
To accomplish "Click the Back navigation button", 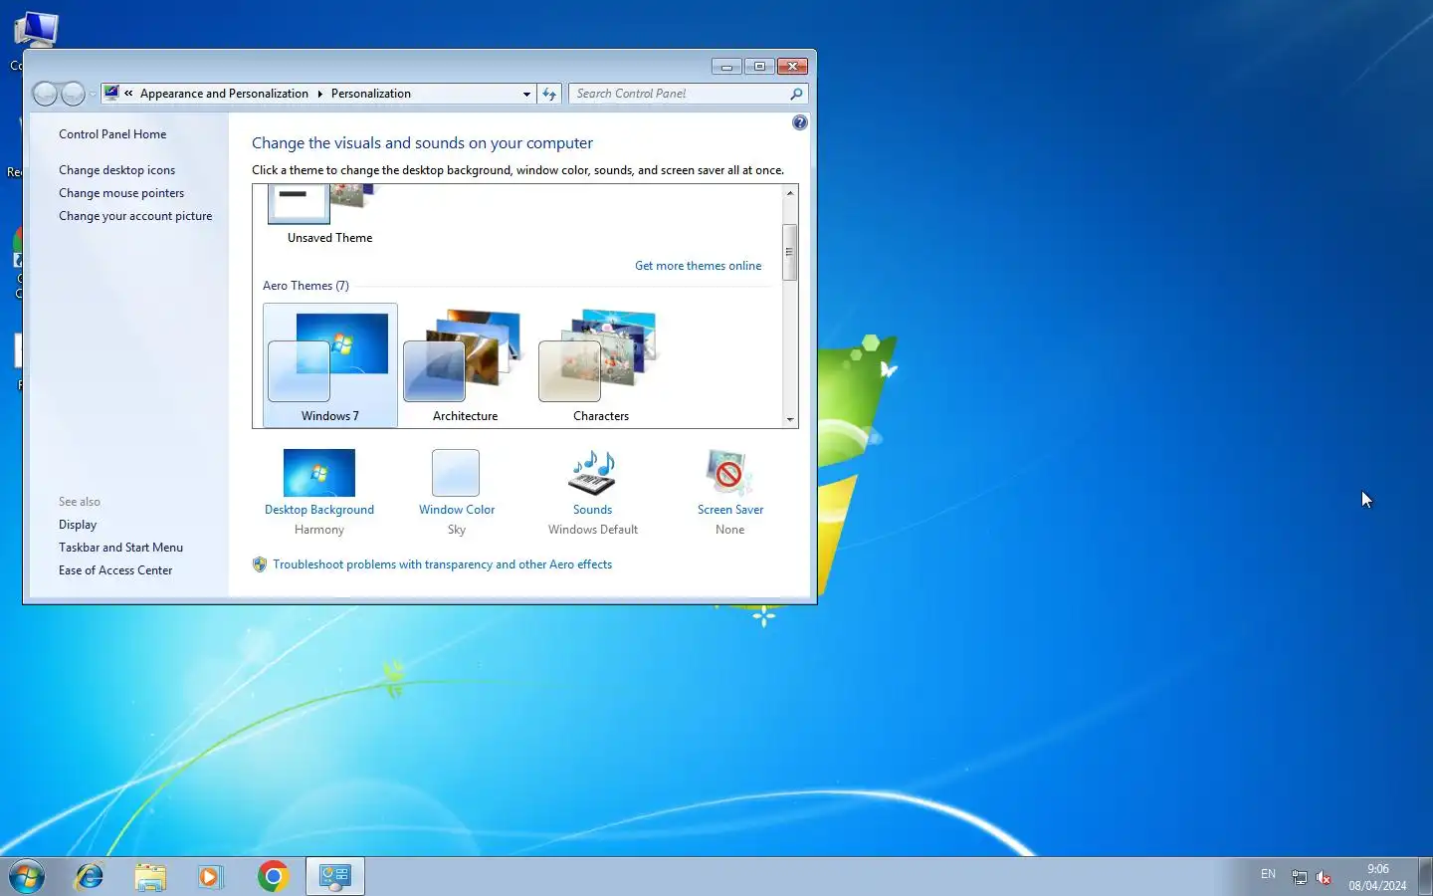I will (45, 94).
